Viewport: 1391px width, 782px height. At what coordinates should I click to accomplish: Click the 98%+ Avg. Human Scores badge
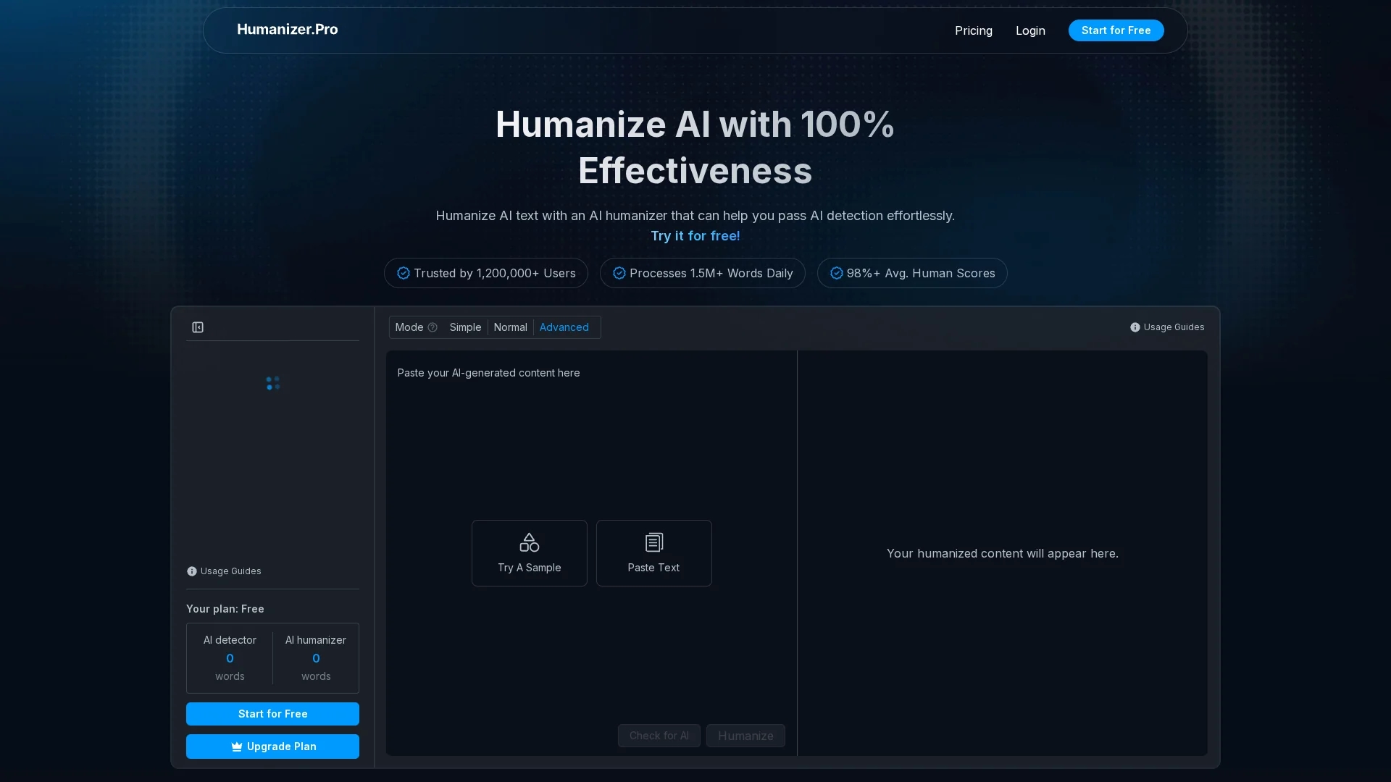coord(911,273)
